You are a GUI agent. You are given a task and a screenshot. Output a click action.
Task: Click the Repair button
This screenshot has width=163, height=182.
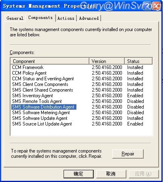tap(128, 154)
